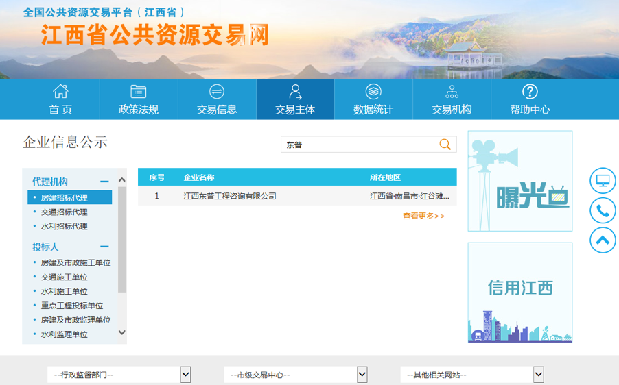Click the monitor icon on right sidebar
The height and width of the screenshot is (385, 619).
pyautogui.click(x=603, y=181)
